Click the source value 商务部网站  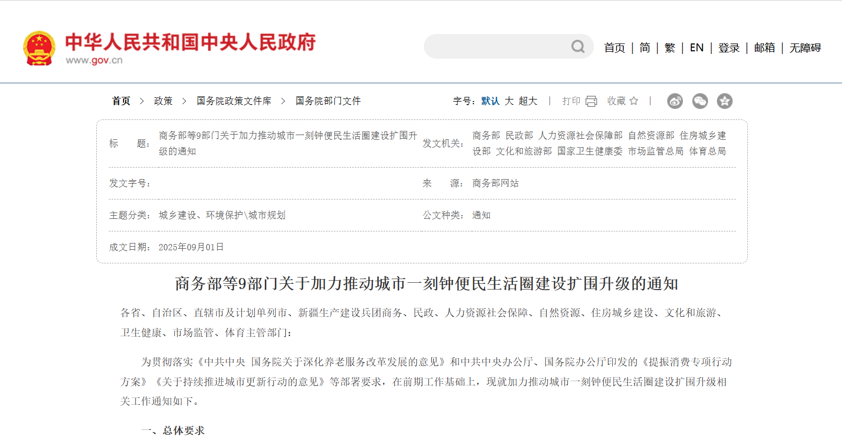[496, 183]
